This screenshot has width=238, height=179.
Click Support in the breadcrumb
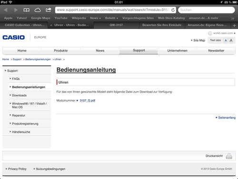(x=17, y=59)
